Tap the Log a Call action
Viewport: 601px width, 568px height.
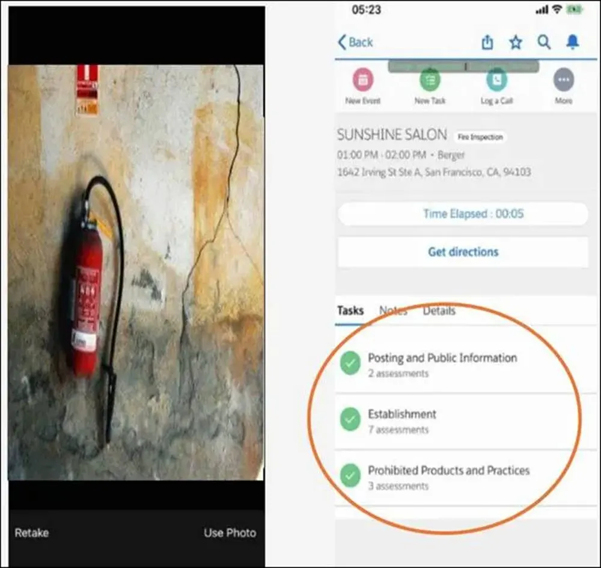click(x=497, y=86)
